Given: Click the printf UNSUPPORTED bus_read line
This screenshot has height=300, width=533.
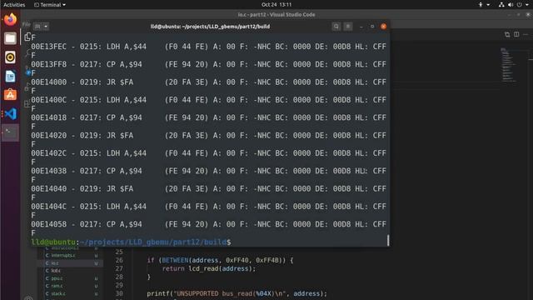Looking at the screenshot, I should [237, 293].
